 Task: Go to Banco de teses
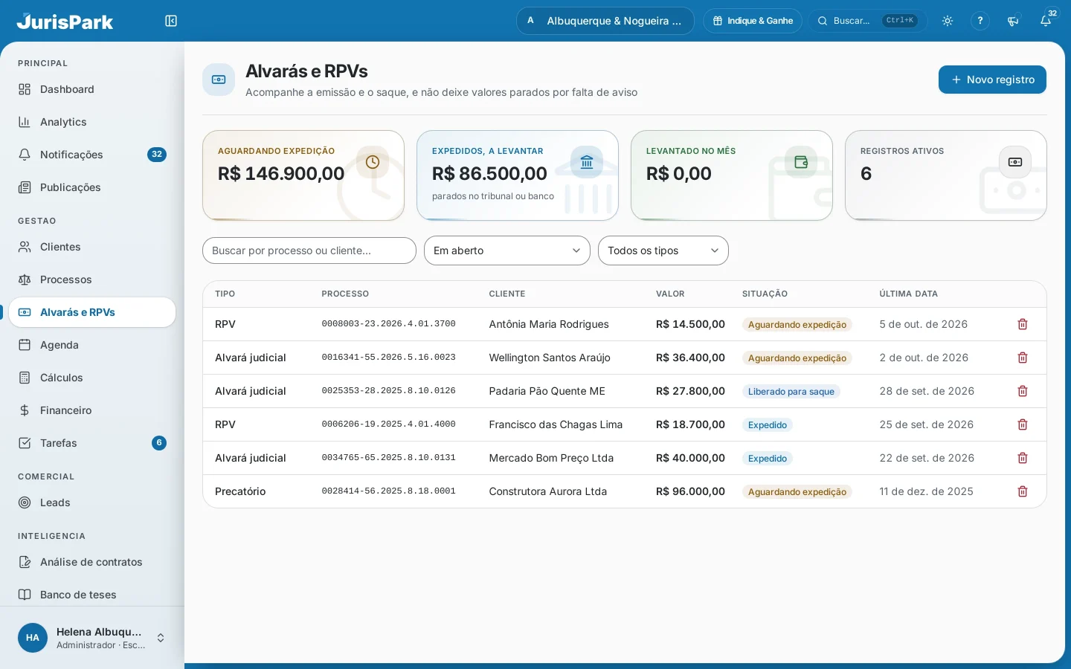pos(92,595)
